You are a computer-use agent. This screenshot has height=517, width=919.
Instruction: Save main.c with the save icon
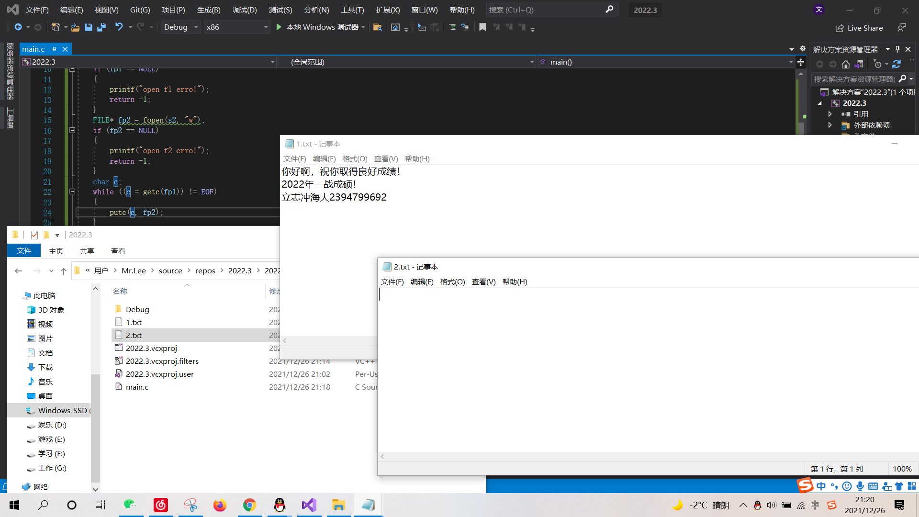click(x=88, y=27)
